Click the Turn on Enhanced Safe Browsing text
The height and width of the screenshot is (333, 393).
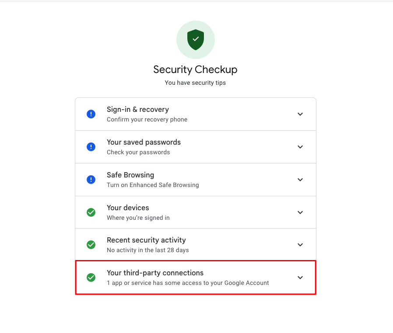153,185
